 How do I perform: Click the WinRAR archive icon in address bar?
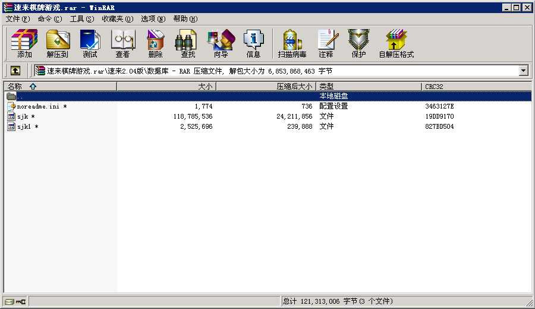[40, 71]
